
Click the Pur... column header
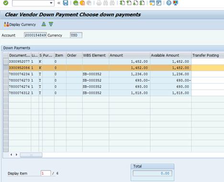tap(48, 56)
